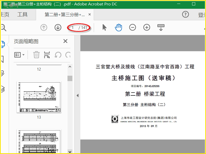Click the 上海市政工程设计研究总院 company name
The width and height of the screenshot is (206, 154).
click(x=149, y=118)
